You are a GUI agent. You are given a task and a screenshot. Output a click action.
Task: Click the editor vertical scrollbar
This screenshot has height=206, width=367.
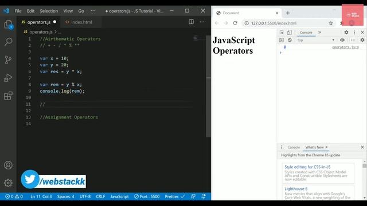tap(208, 86)
